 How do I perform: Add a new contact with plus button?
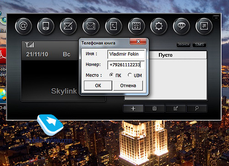click(x=133, y=108)
